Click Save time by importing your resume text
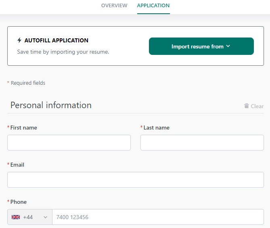Viewport: 270px width, 228px height. pyautogui.click(x=63, y=52)
